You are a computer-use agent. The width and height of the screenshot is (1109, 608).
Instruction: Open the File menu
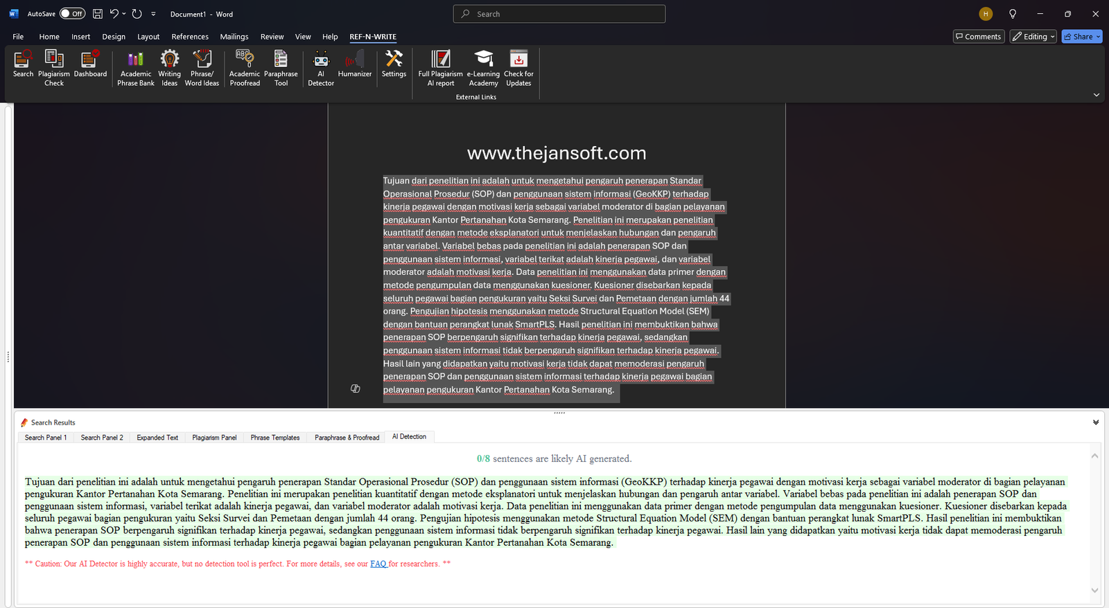pyautogui.click(x=18, y=37)
